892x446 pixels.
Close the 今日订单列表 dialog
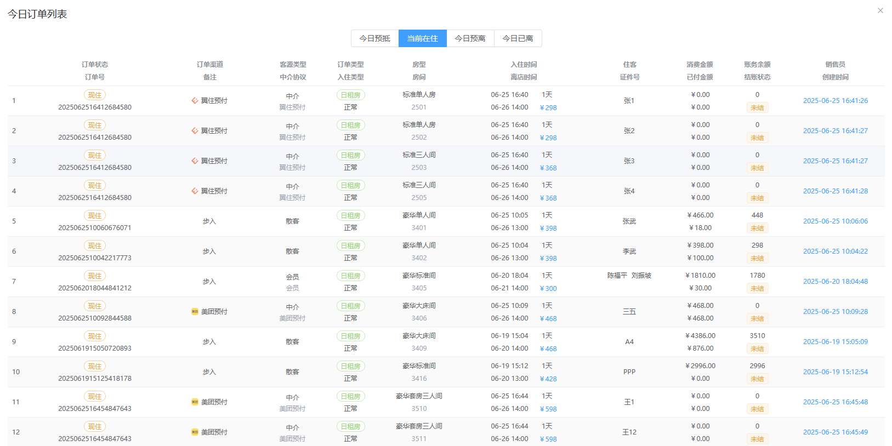point(880,10)
